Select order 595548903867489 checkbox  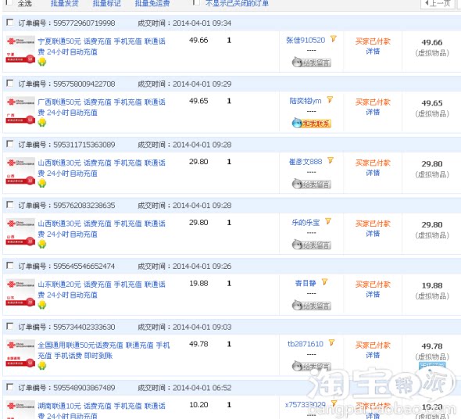coord(9,387)
